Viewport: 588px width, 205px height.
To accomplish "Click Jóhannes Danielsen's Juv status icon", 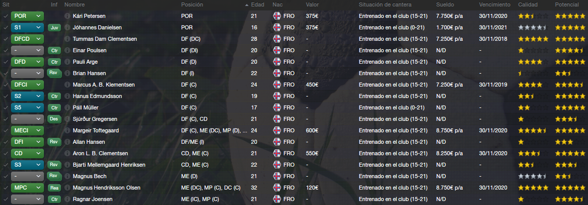I will click(54, 28).
